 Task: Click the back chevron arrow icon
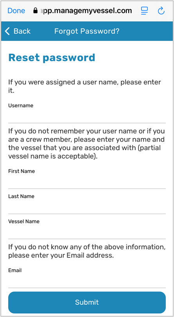tap(7, 31)
